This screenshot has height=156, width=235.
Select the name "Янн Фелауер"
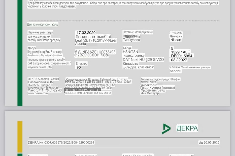coord(150,93)
